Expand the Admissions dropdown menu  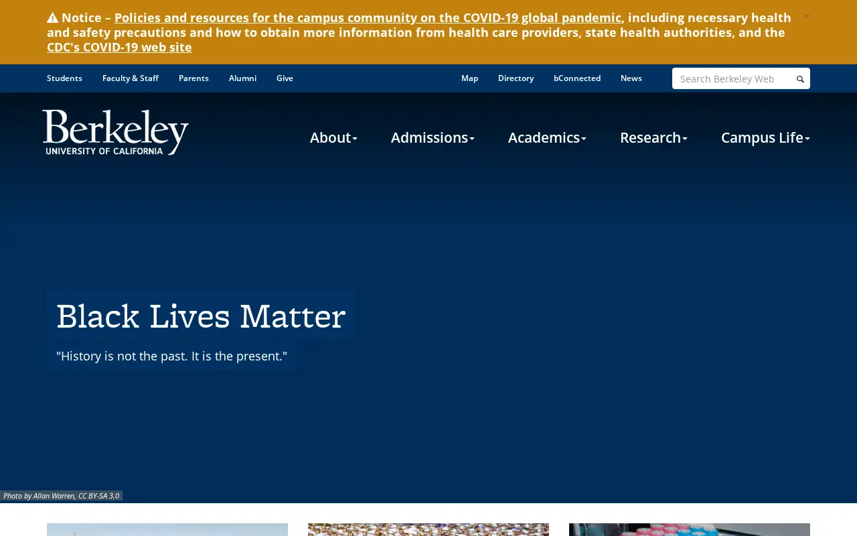pyautogui.click(x=433, y=137)
